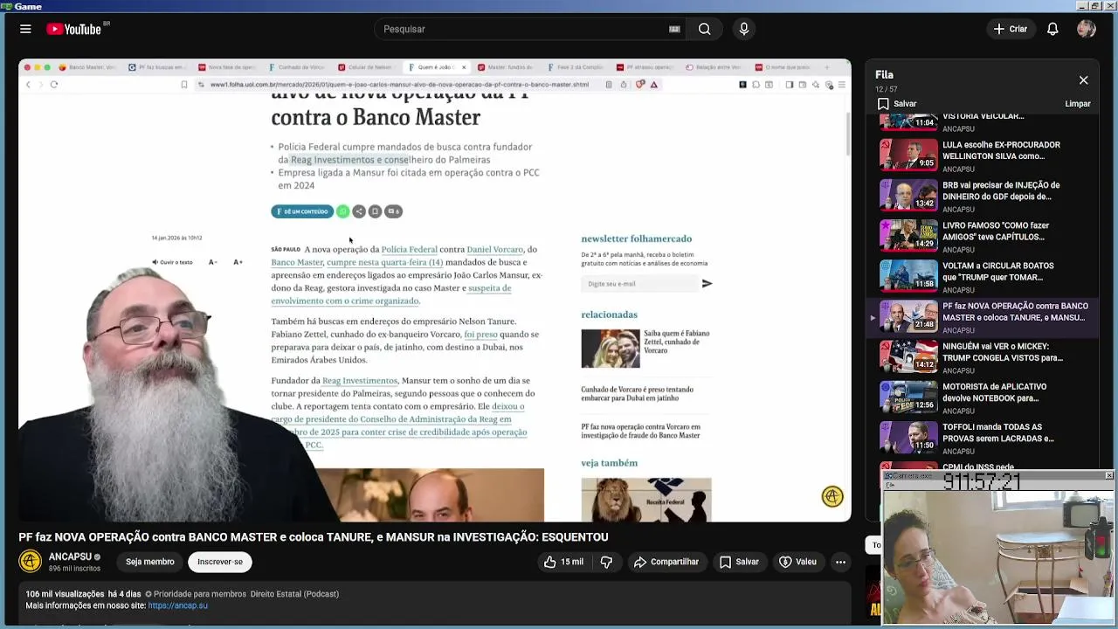Share the video via Compartilhar
Viewport: 1118px width, 629px height.
point(666,562)
